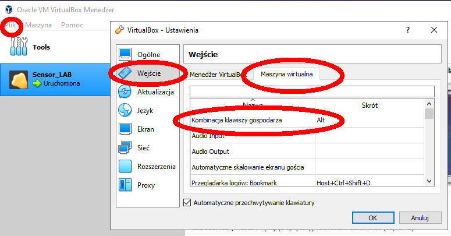Image resolution: width=451 pixels, height=236 pixels.
Task: Click the Proxy icon
Action: point(125,185)
